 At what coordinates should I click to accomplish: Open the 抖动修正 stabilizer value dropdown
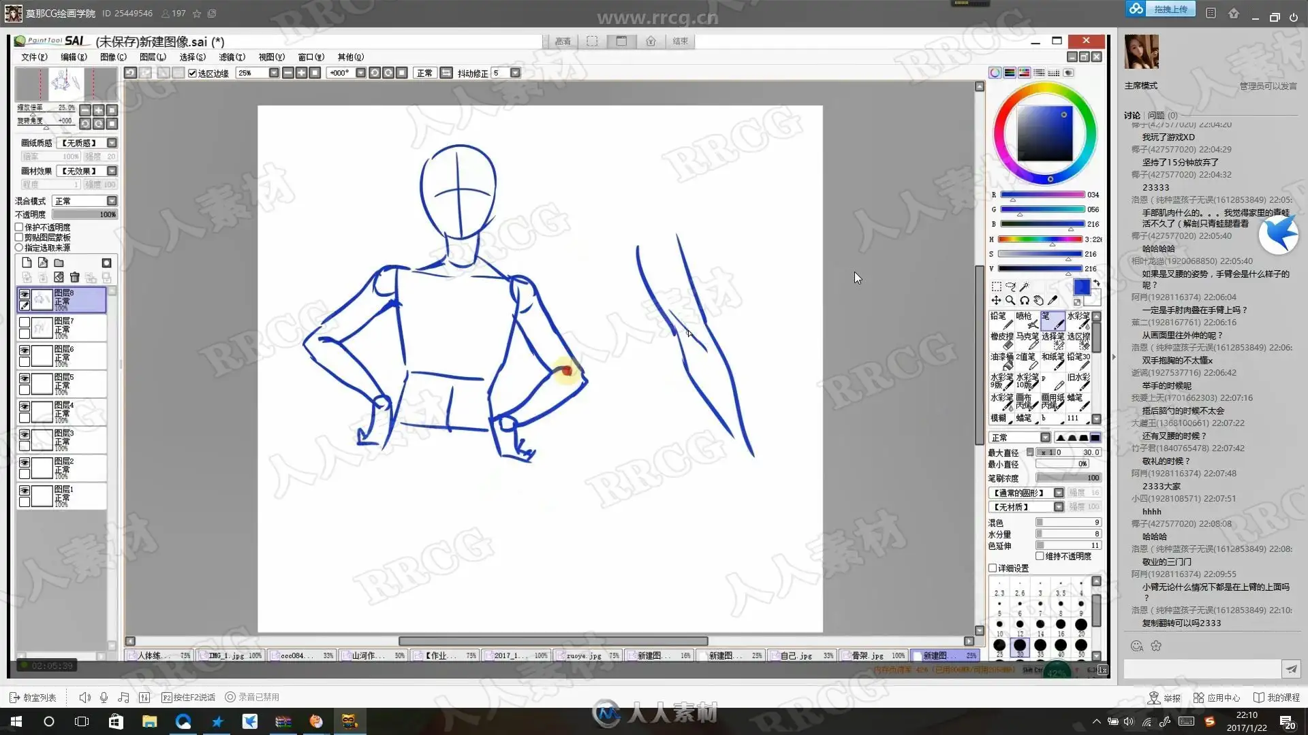click(515, 73)
